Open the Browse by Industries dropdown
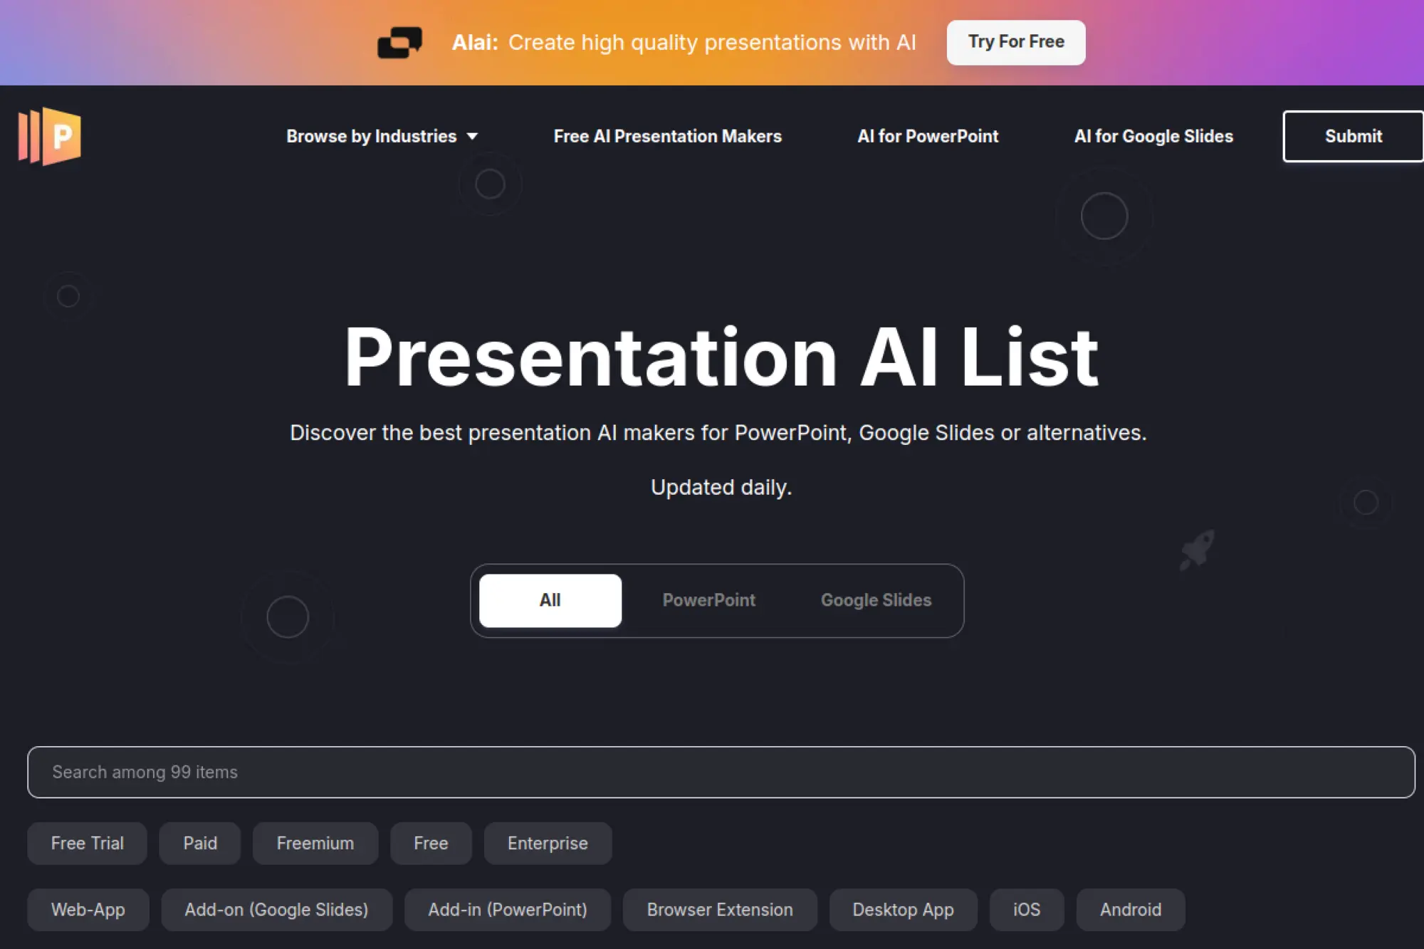The image size is (1424, 949). 382,136
